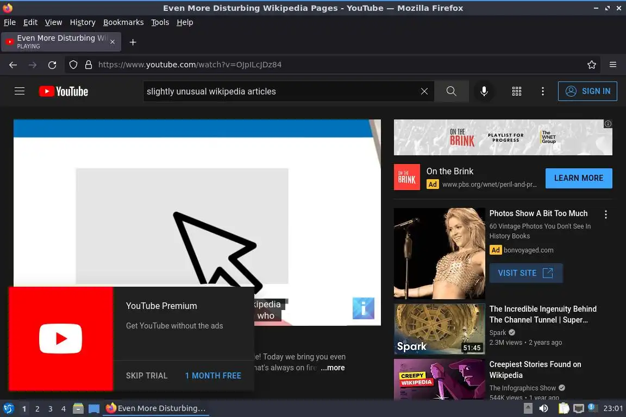Image resolution: width=626 pixels, height=417 pixels.
Task: Switch to workspace 4
Action: tap(63, 409)
